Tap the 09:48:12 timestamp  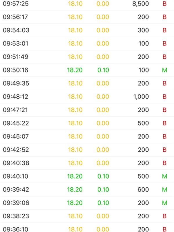[16, 97]
